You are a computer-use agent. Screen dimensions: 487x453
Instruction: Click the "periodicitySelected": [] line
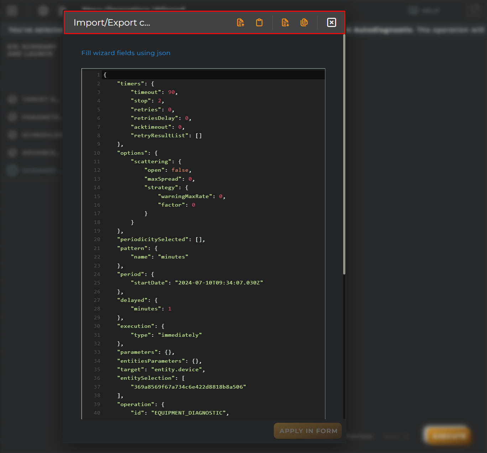pos(161,239)
